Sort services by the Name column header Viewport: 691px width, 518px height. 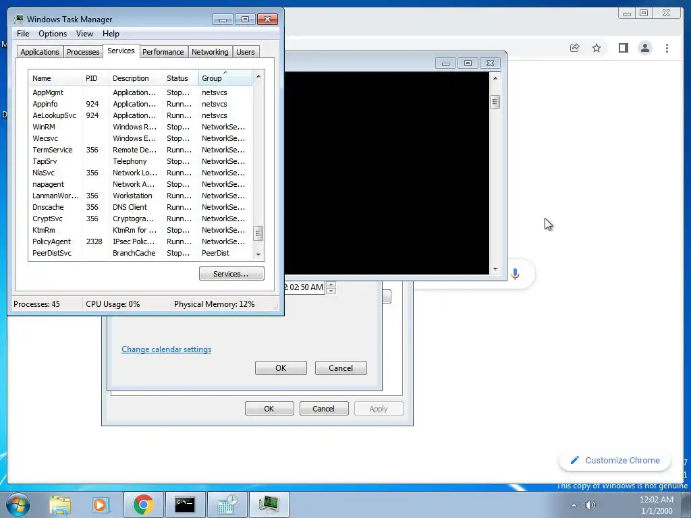point(55,78)
